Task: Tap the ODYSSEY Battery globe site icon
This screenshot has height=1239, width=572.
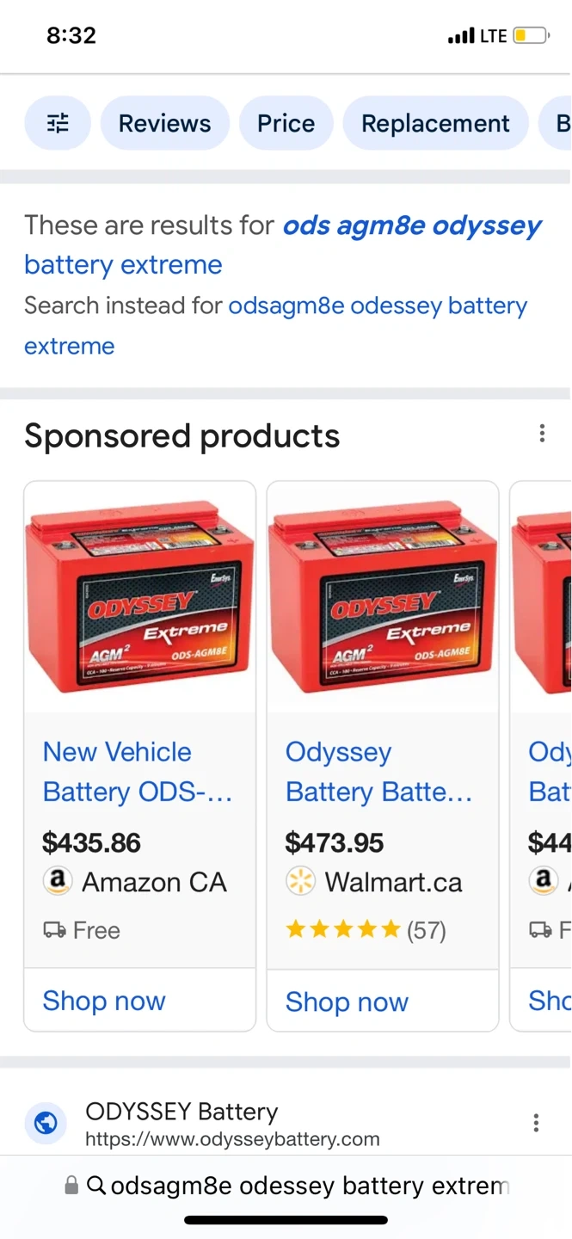Action: point(46,1124)
